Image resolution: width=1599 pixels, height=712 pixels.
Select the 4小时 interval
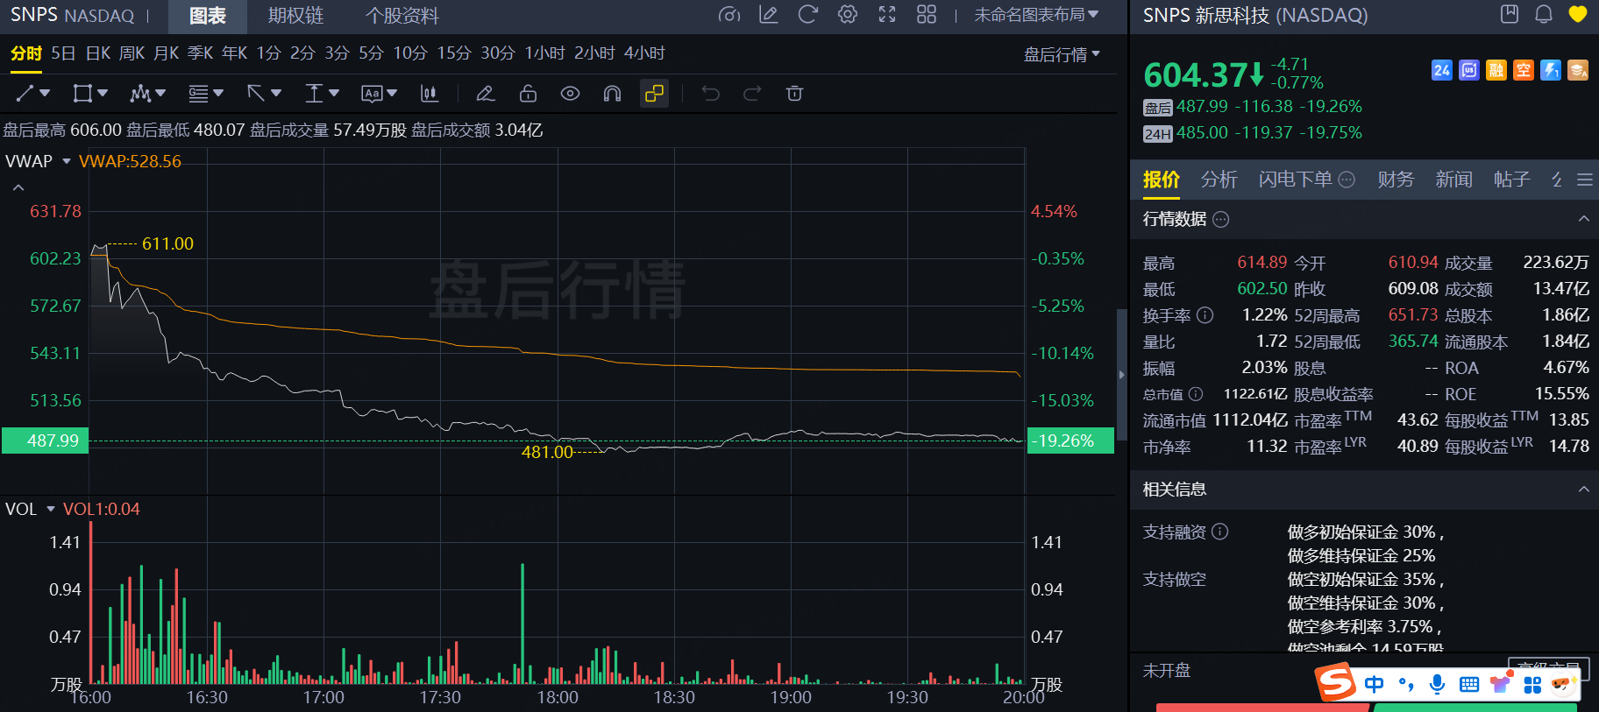click(x=644, y=53)
